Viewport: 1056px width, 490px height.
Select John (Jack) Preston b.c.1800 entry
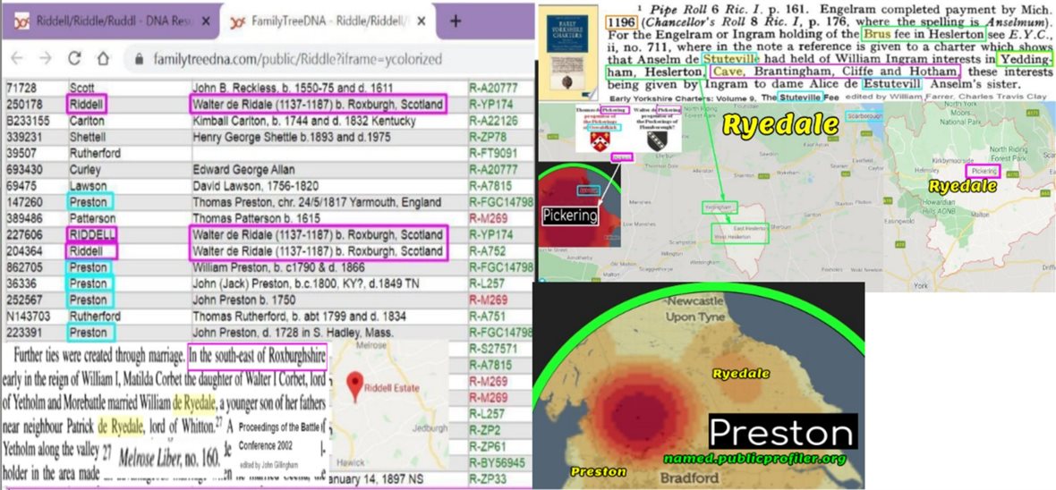[305, 283]
